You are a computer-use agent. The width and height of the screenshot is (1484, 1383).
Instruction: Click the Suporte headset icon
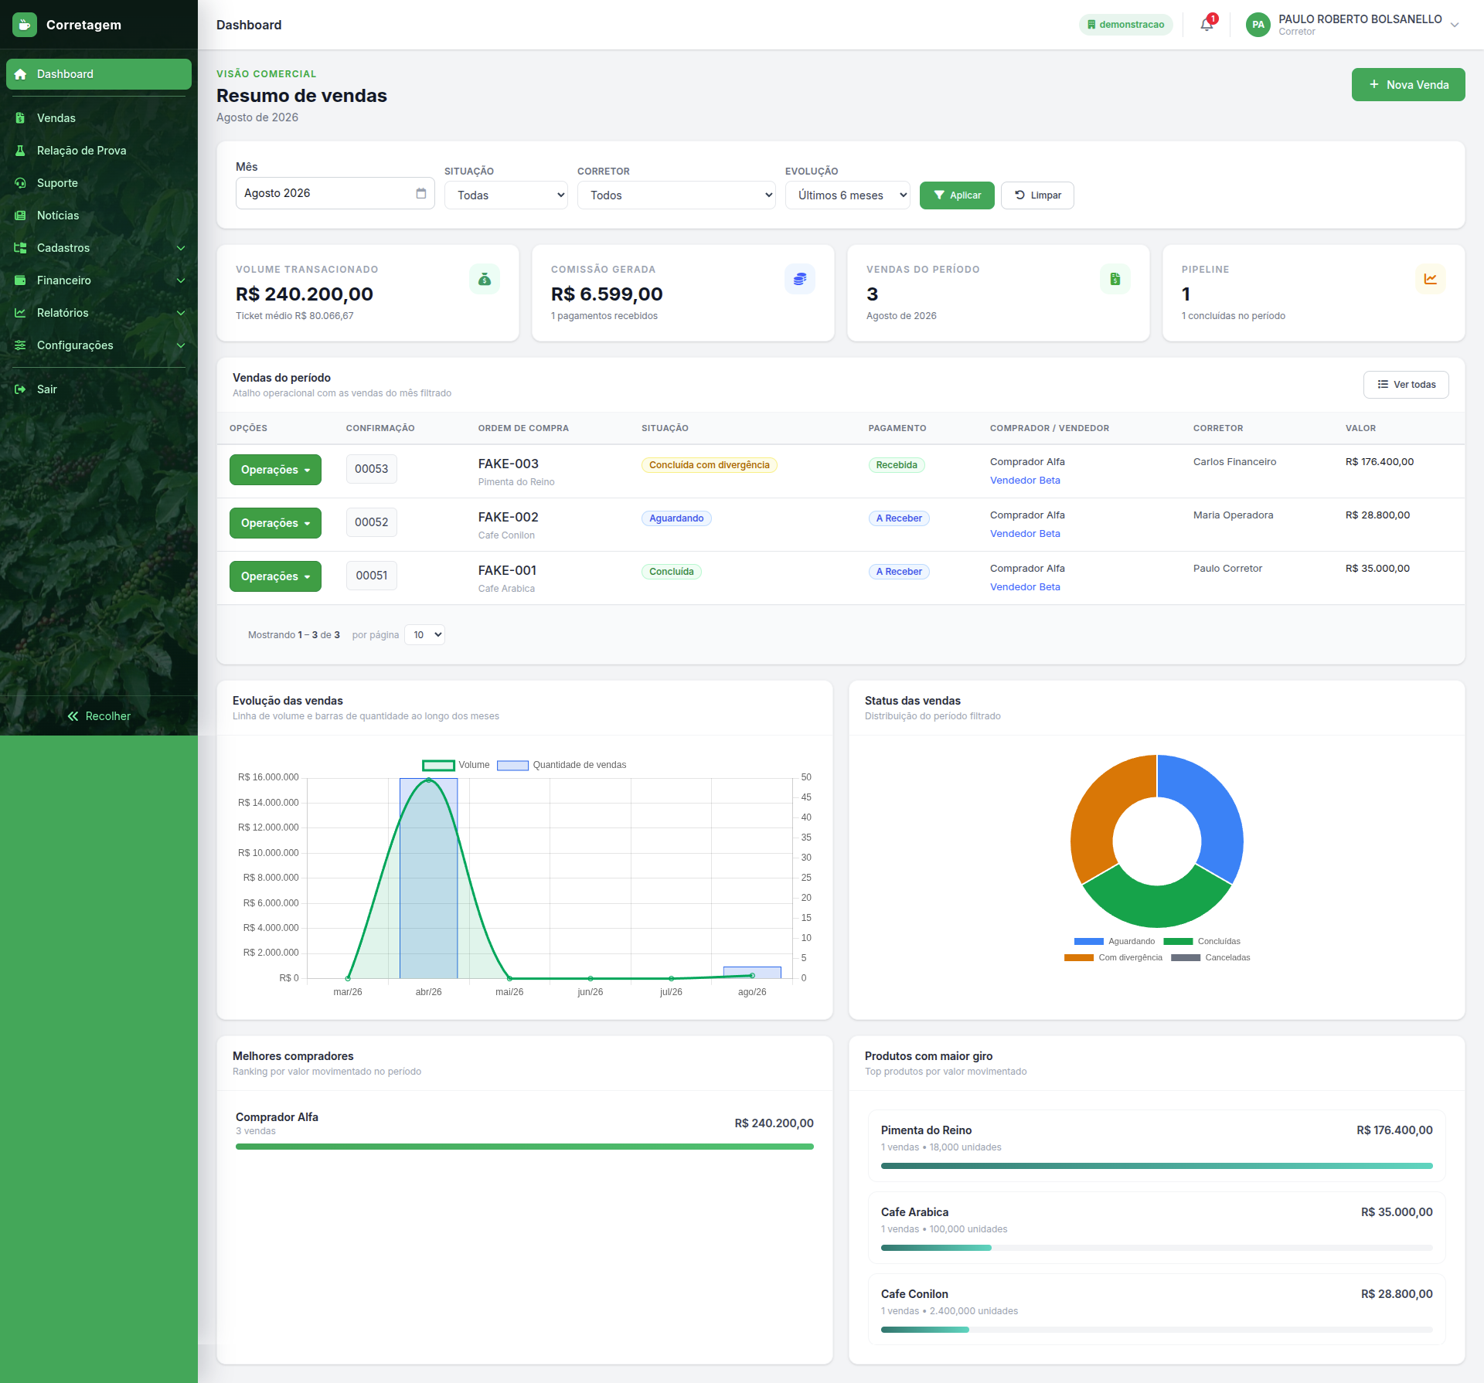pos(21,183)
